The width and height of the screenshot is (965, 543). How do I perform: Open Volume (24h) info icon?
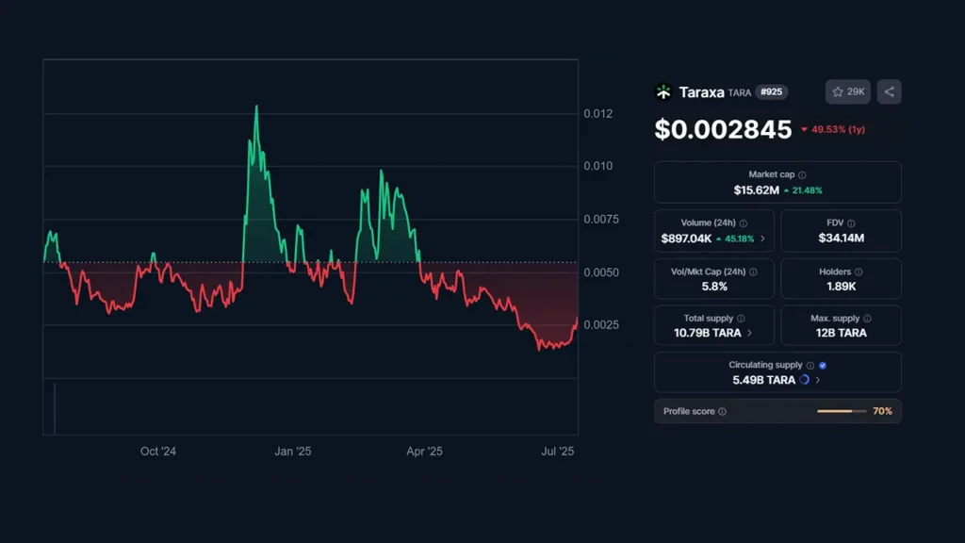[x=743, y=222]
